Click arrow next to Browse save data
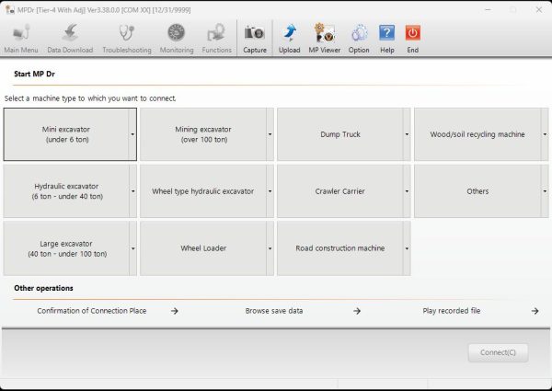Screen dimensions: 552x391 point(357,311)
